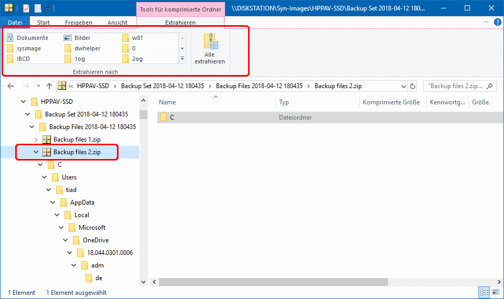Click the Properties icon in quick access toolbar
The width and height of the screenshot is (504, 299).
[x=26, y=8]
